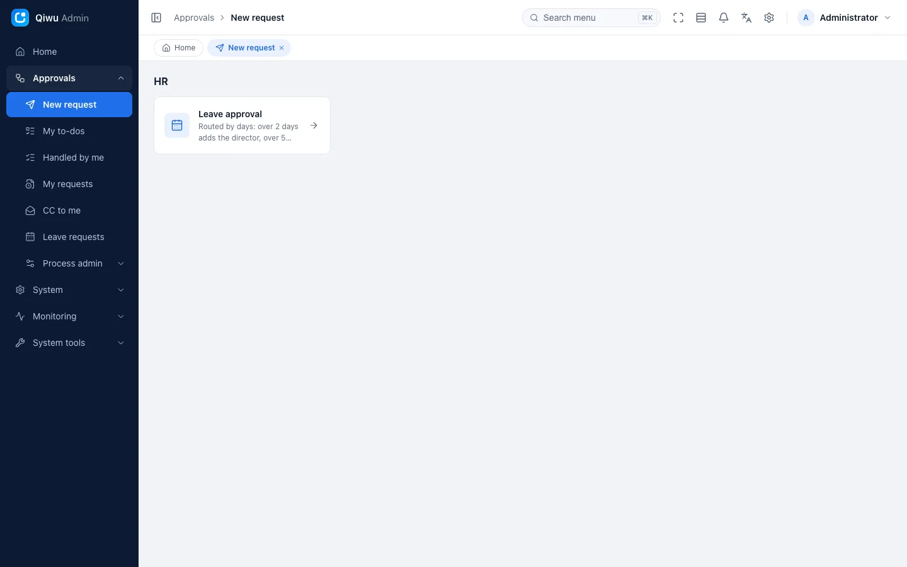
Task: Click the My requests icon in sidebar
Action: click(x=30, y=184)
